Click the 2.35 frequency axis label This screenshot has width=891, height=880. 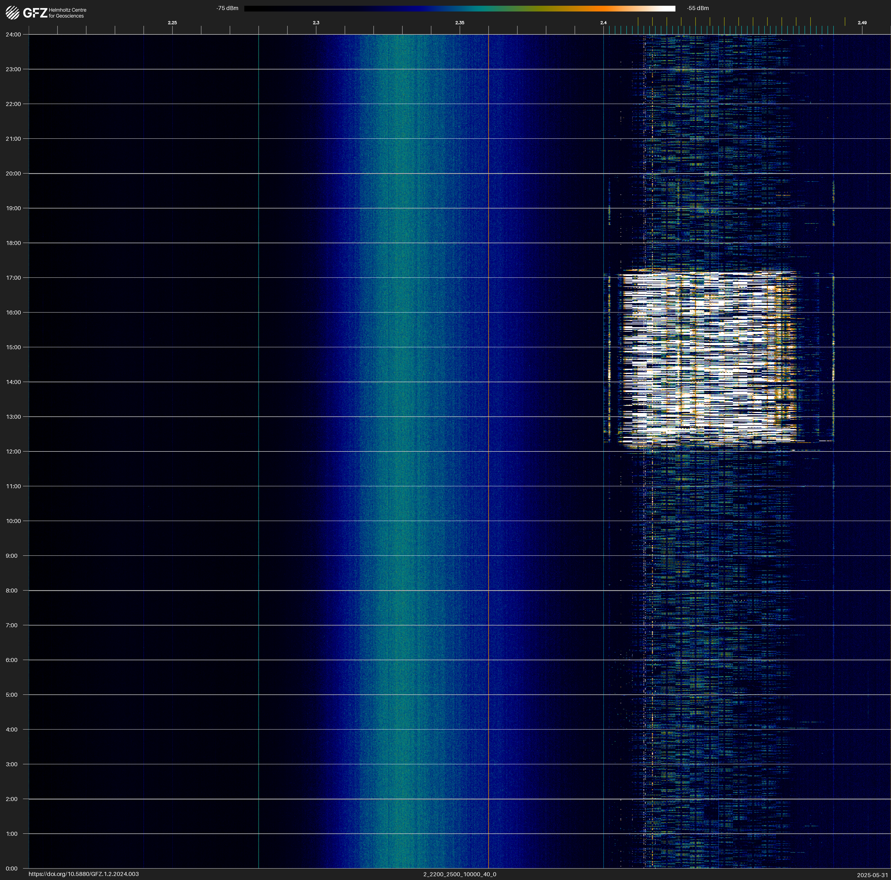click(x=459, y=23)
